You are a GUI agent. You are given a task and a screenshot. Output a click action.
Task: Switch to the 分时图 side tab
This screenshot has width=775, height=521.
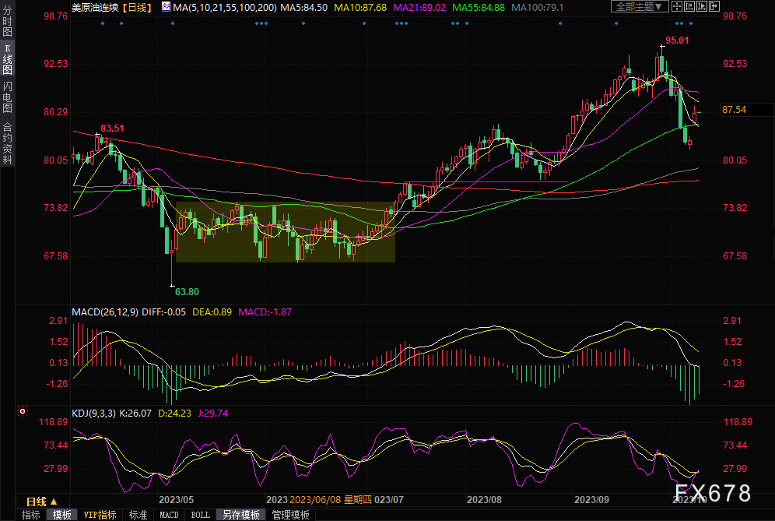pyautogui.click(x=8, y=23)
